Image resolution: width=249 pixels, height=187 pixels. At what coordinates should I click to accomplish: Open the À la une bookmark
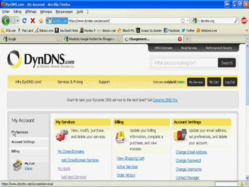[x=8, y=30]
